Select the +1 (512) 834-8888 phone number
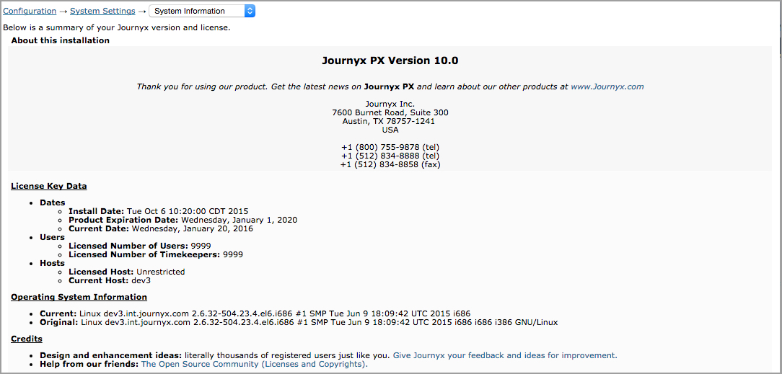Image resolution: width=782 pixels, height=374 pixels. tap(390, 156)
